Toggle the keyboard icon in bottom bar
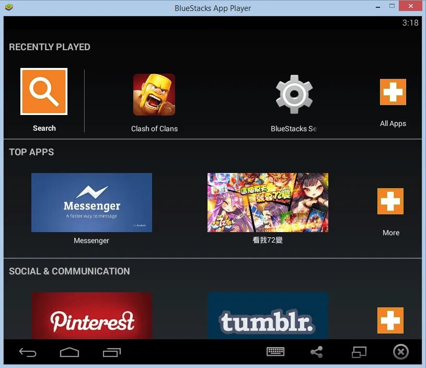 (x=275, y=351)
